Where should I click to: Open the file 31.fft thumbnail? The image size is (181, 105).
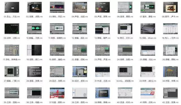[102, 72]
